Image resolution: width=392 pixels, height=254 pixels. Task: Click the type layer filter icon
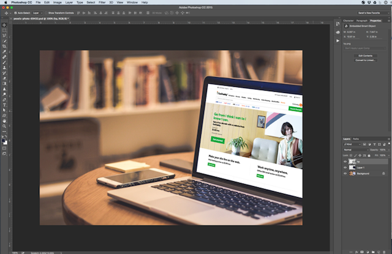click(374, 144)
